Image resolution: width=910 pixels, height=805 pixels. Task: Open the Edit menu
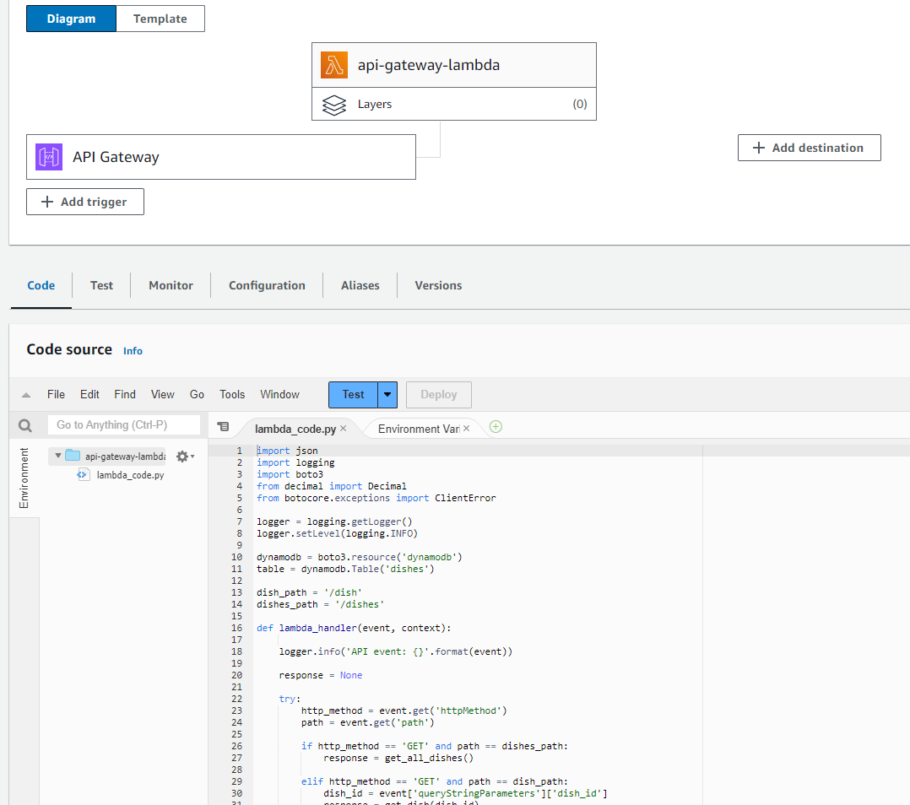tap(89, 394)
